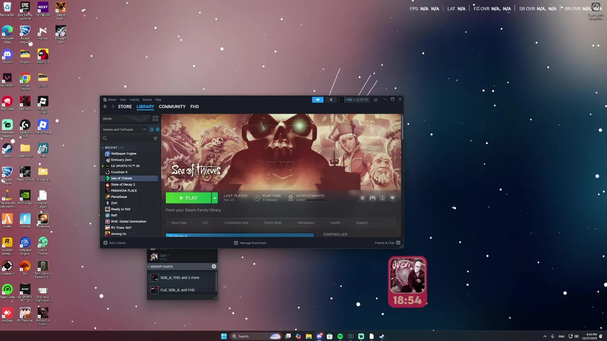Open the Help menu
607x341 pixels.
point(158,99)
